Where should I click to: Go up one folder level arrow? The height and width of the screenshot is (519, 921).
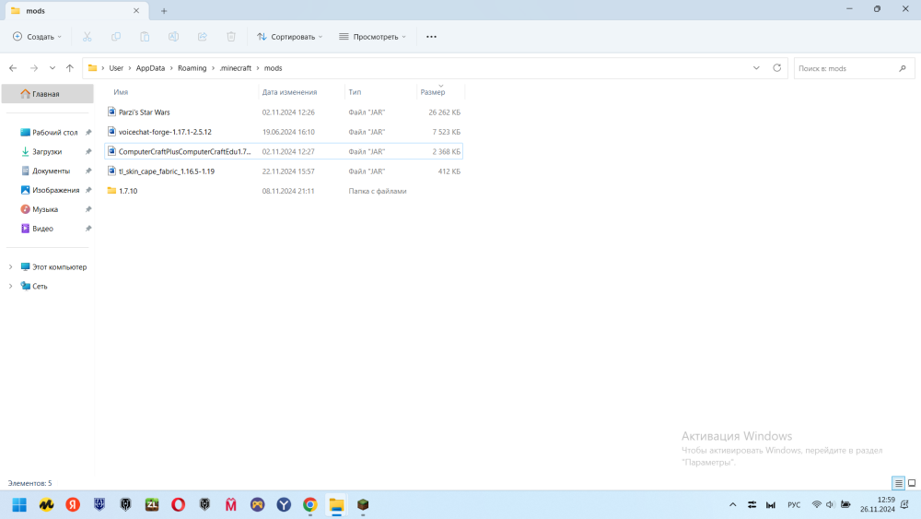coord(70,68)
